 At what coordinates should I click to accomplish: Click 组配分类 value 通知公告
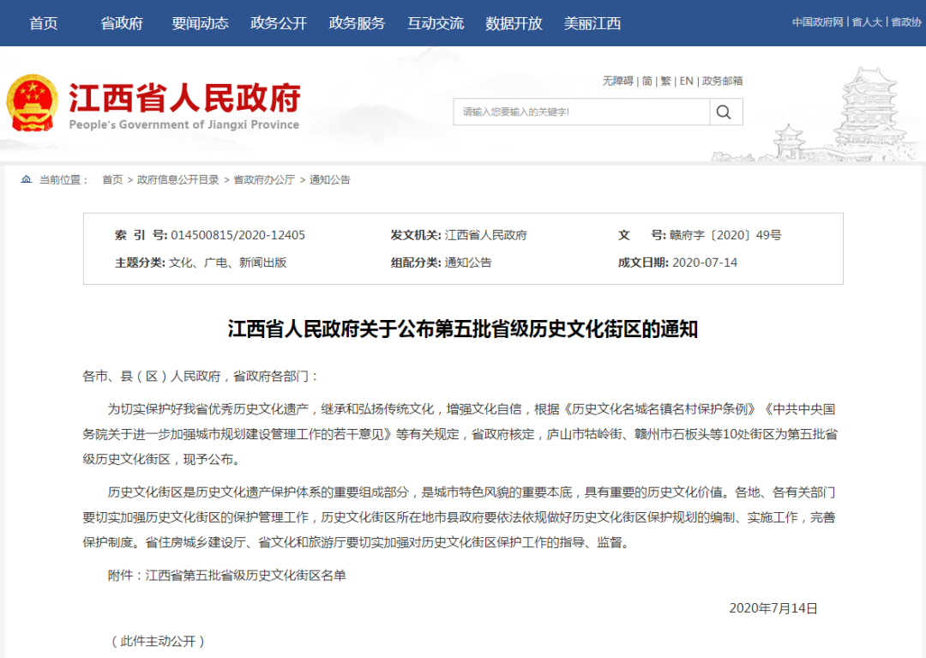[468, 263]
